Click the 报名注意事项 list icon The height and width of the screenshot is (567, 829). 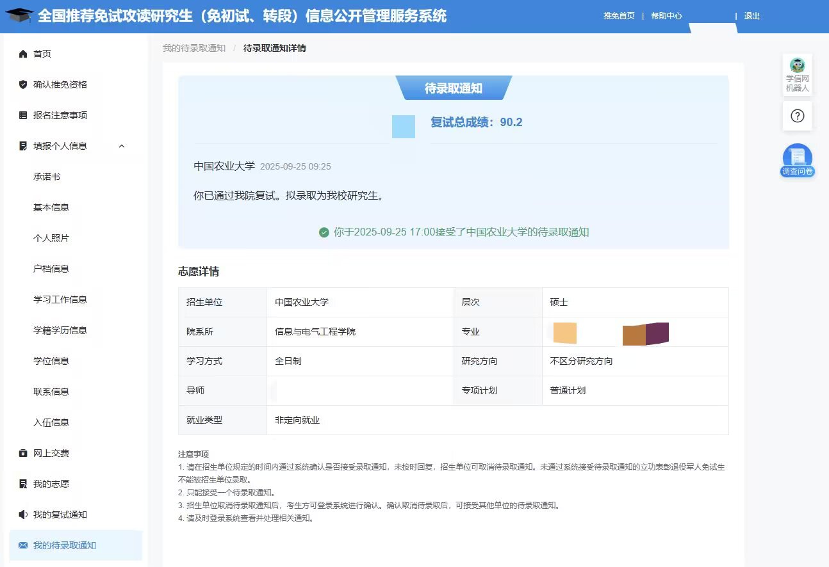23,115
